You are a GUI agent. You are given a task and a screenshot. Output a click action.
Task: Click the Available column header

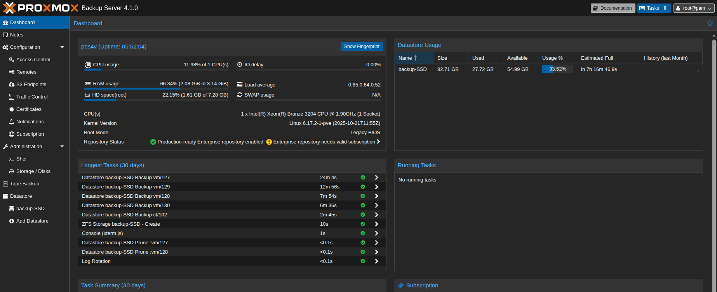pos(520,58)
